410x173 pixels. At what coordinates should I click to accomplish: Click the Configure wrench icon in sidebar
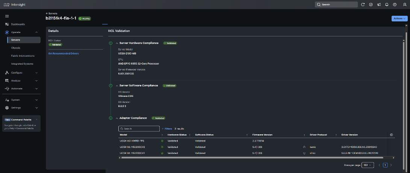click(7, 72)
